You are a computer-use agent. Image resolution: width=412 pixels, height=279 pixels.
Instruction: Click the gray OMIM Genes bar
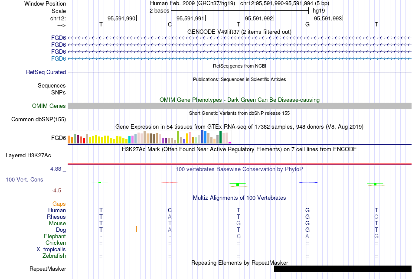tap(239, 106)
